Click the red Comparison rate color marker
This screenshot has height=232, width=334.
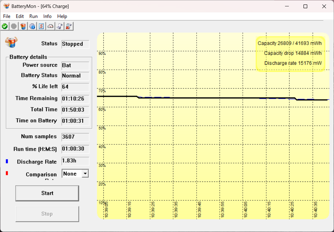[7, 173]
